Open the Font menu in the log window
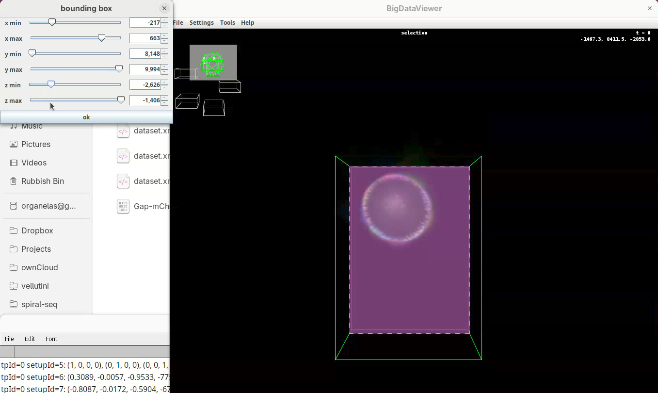This screenshot has height=393, width=658. pos(51,339)
